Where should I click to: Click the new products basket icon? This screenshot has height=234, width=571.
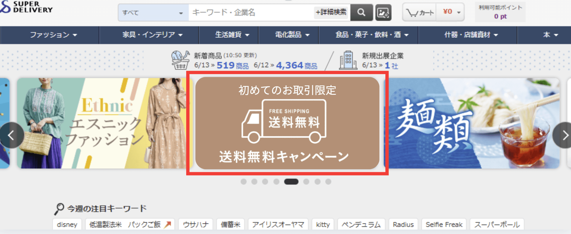(180, 60)
